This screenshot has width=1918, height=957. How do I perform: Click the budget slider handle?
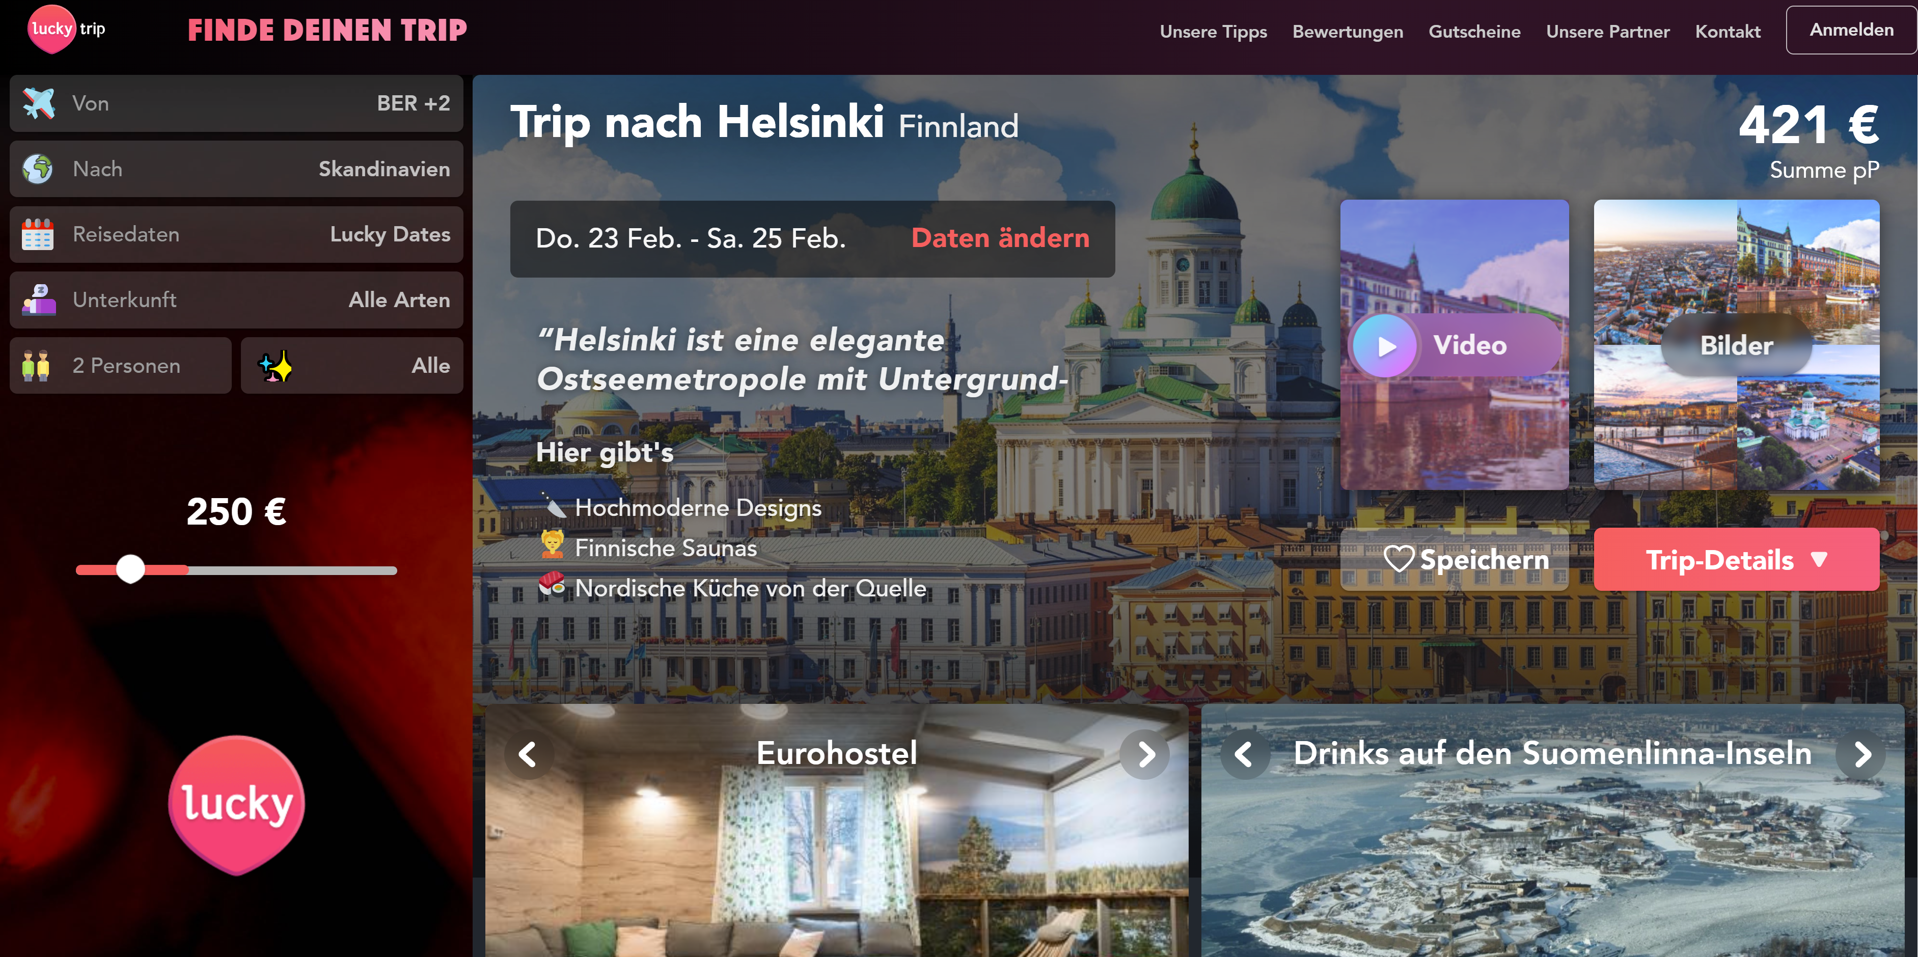[130, 569]
